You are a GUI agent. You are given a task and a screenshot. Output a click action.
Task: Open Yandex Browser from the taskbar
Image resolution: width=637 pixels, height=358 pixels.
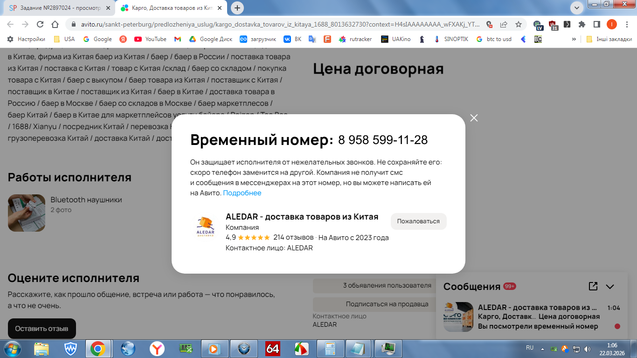tap(157, 349)
